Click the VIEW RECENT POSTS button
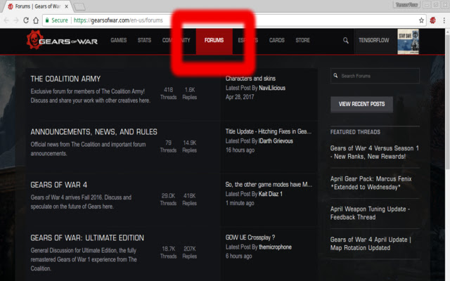 tap(361, 104)
